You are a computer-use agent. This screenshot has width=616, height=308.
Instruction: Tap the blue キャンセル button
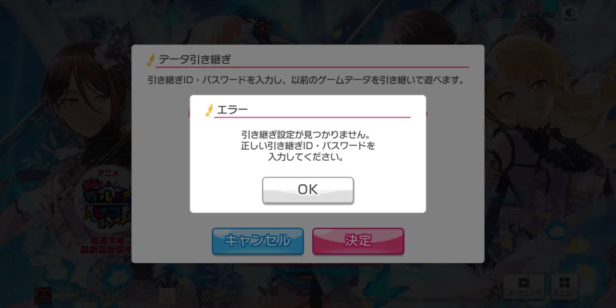tap(257, 241)
